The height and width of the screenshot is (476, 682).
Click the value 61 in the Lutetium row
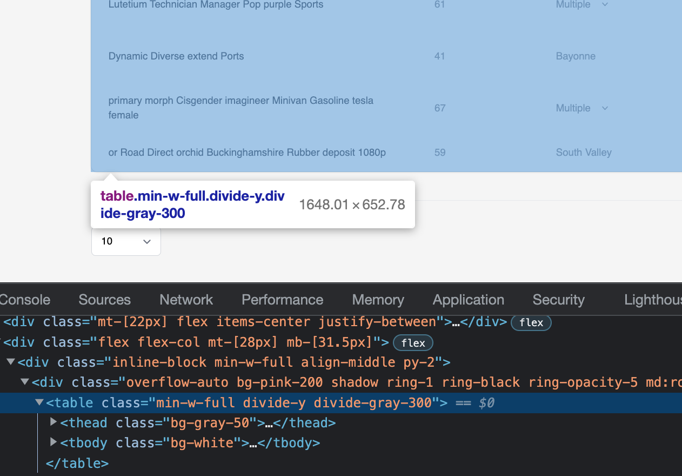tap(439, 4)
